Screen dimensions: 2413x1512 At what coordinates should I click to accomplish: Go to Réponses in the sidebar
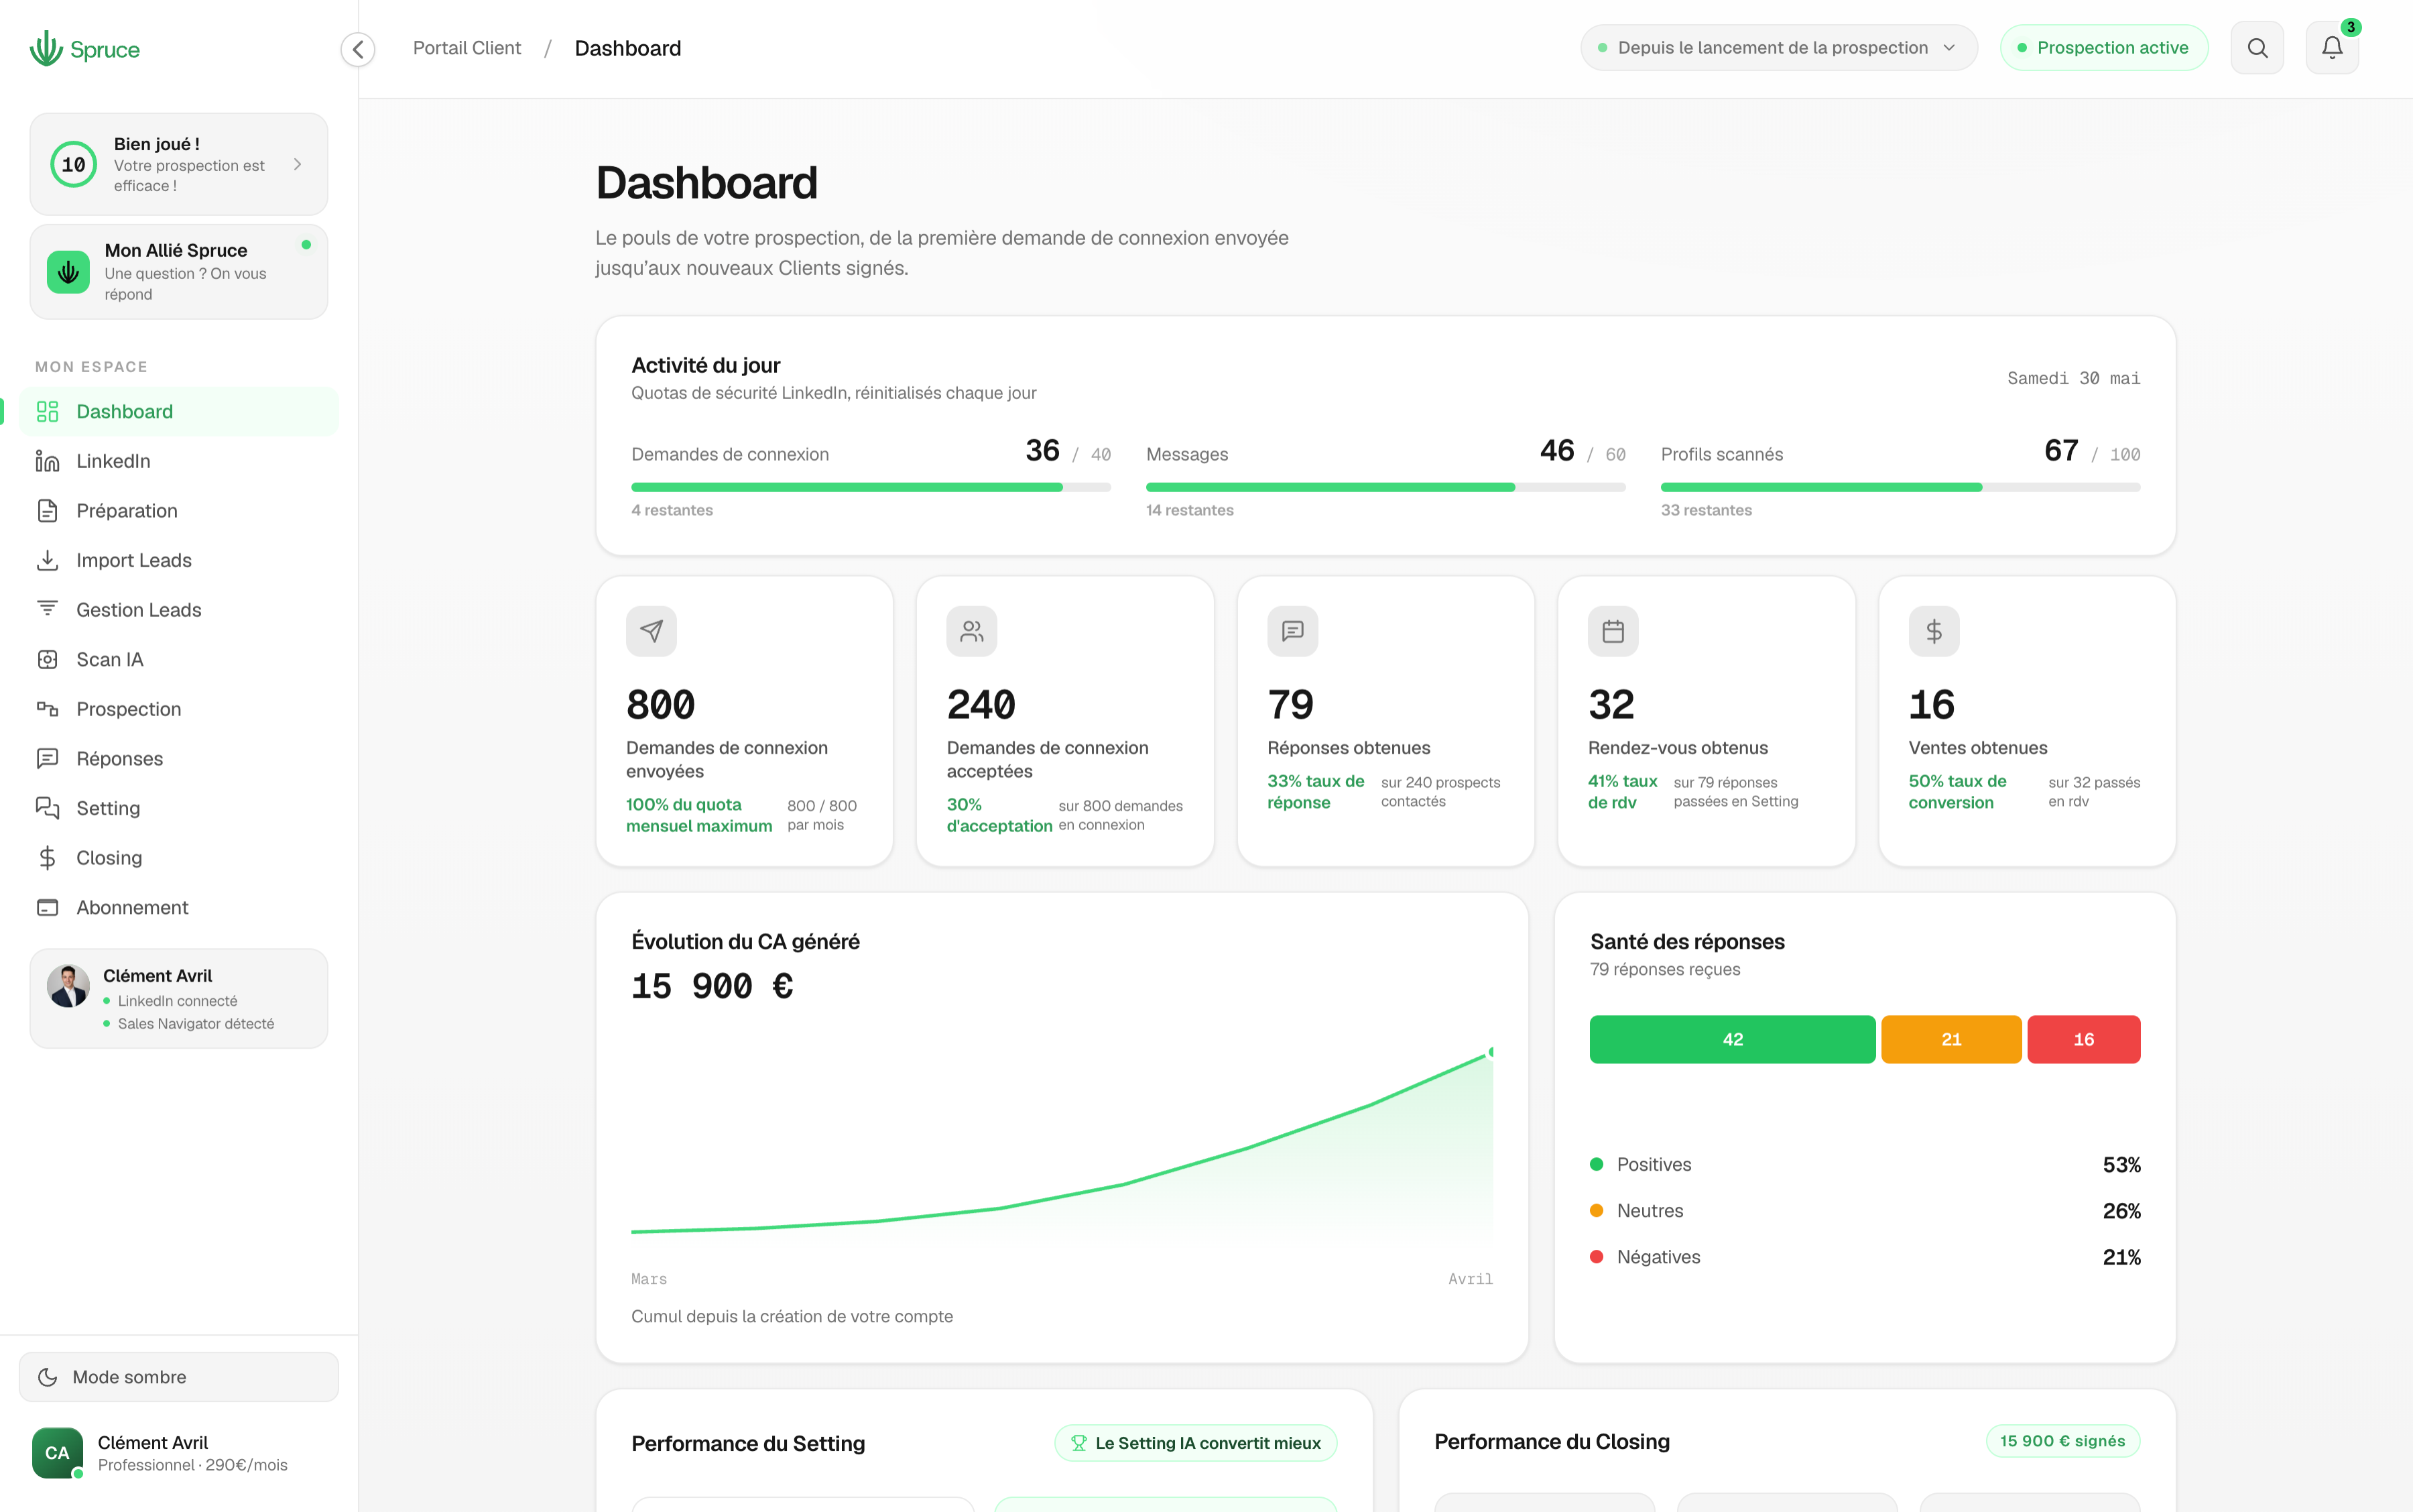pyautogui.click(x=179, y=758)
